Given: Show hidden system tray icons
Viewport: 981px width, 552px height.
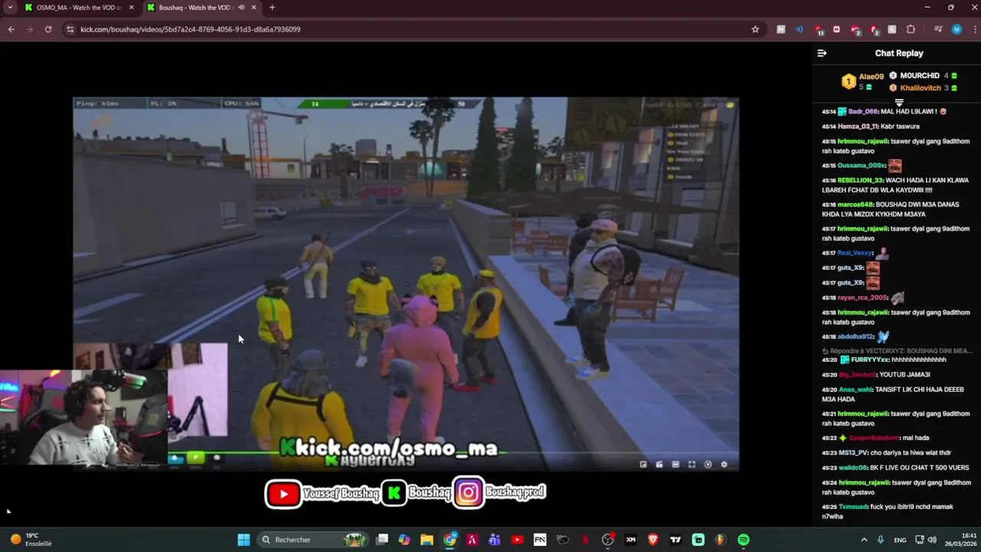Looking at the screenshot, I should click(x=864, y=540).
